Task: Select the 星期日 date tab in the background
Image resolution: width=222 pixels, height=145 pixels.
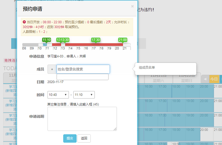Action: pyautogui.click(x=187, y=79)
